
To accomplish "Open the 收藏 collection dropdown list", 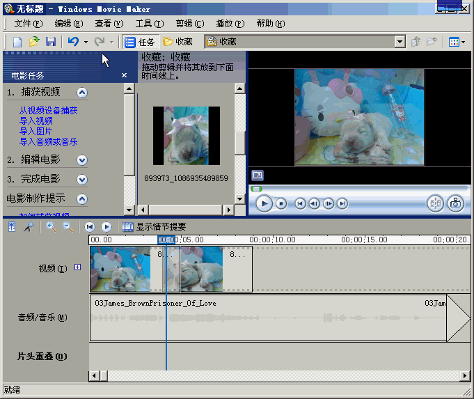I will coord(400,42).
